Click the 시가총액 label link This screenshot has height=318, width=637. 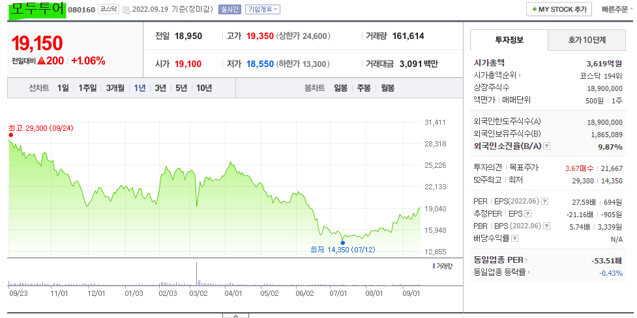coord(489,63)
